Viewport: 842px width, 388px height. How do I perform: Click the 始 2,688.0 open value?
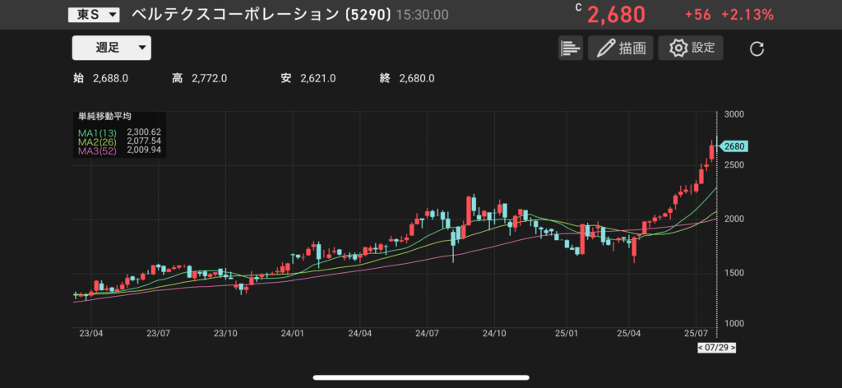[100, 78]
